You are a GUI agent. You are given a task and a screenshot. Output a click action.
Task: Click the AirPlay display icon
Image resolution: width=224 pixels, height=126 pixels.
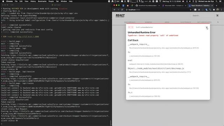196,1
